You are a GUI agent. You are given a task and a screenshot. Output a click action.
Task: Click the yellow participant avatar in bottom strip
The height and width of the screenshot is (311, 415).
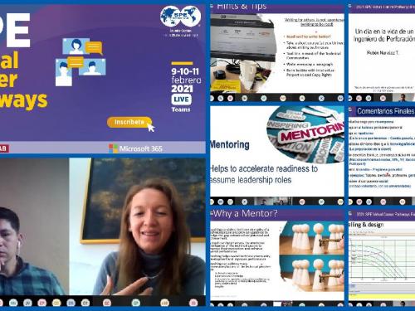coord(56,303)
